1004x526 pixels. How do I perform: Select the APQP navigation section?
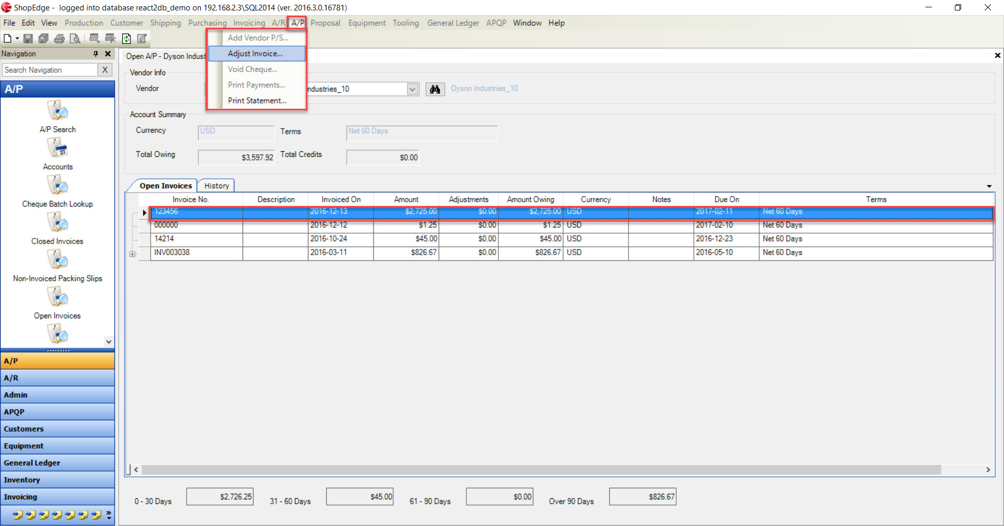(x=58, y=411)
